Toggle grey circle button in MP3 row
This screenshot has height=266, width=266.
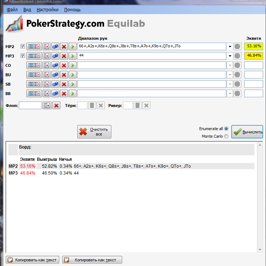pyautogui.click(x=237, y=56)
